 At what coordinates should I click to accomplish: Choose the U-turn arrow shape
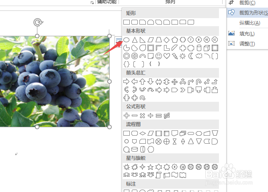(x=199, y=82)
